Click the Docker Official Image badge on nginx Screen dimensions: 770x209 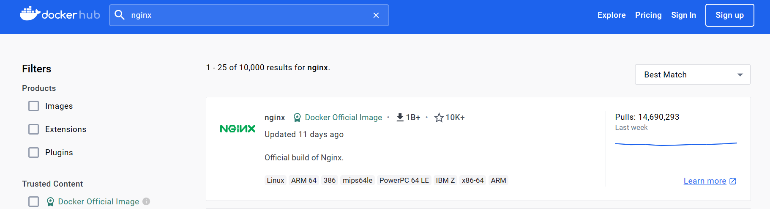point(338,118)
